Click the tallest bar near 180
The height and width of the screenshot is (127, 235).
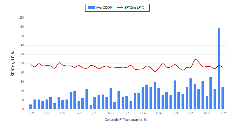219,68
